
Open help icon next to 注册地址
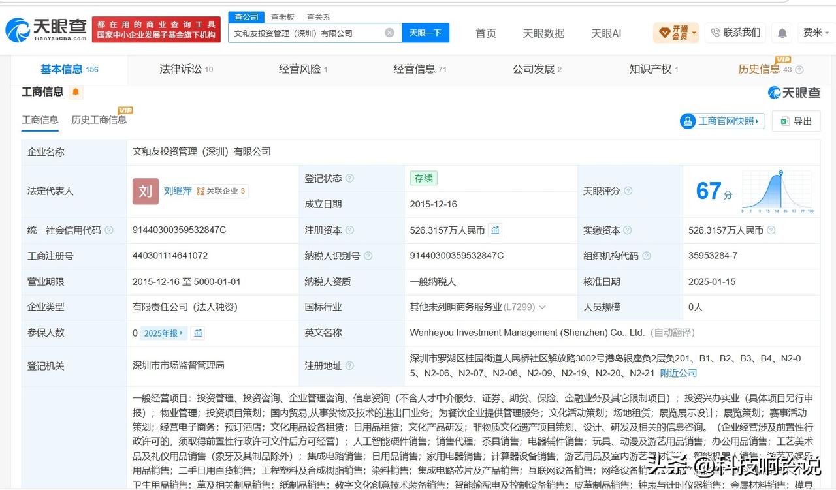point(350,366)
